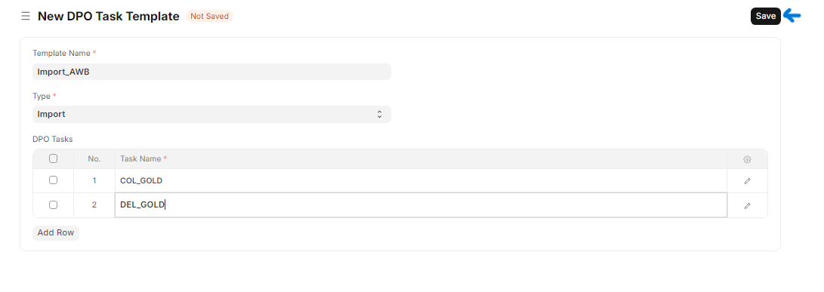Select row number 1 cell

click(x=94, y=180)
